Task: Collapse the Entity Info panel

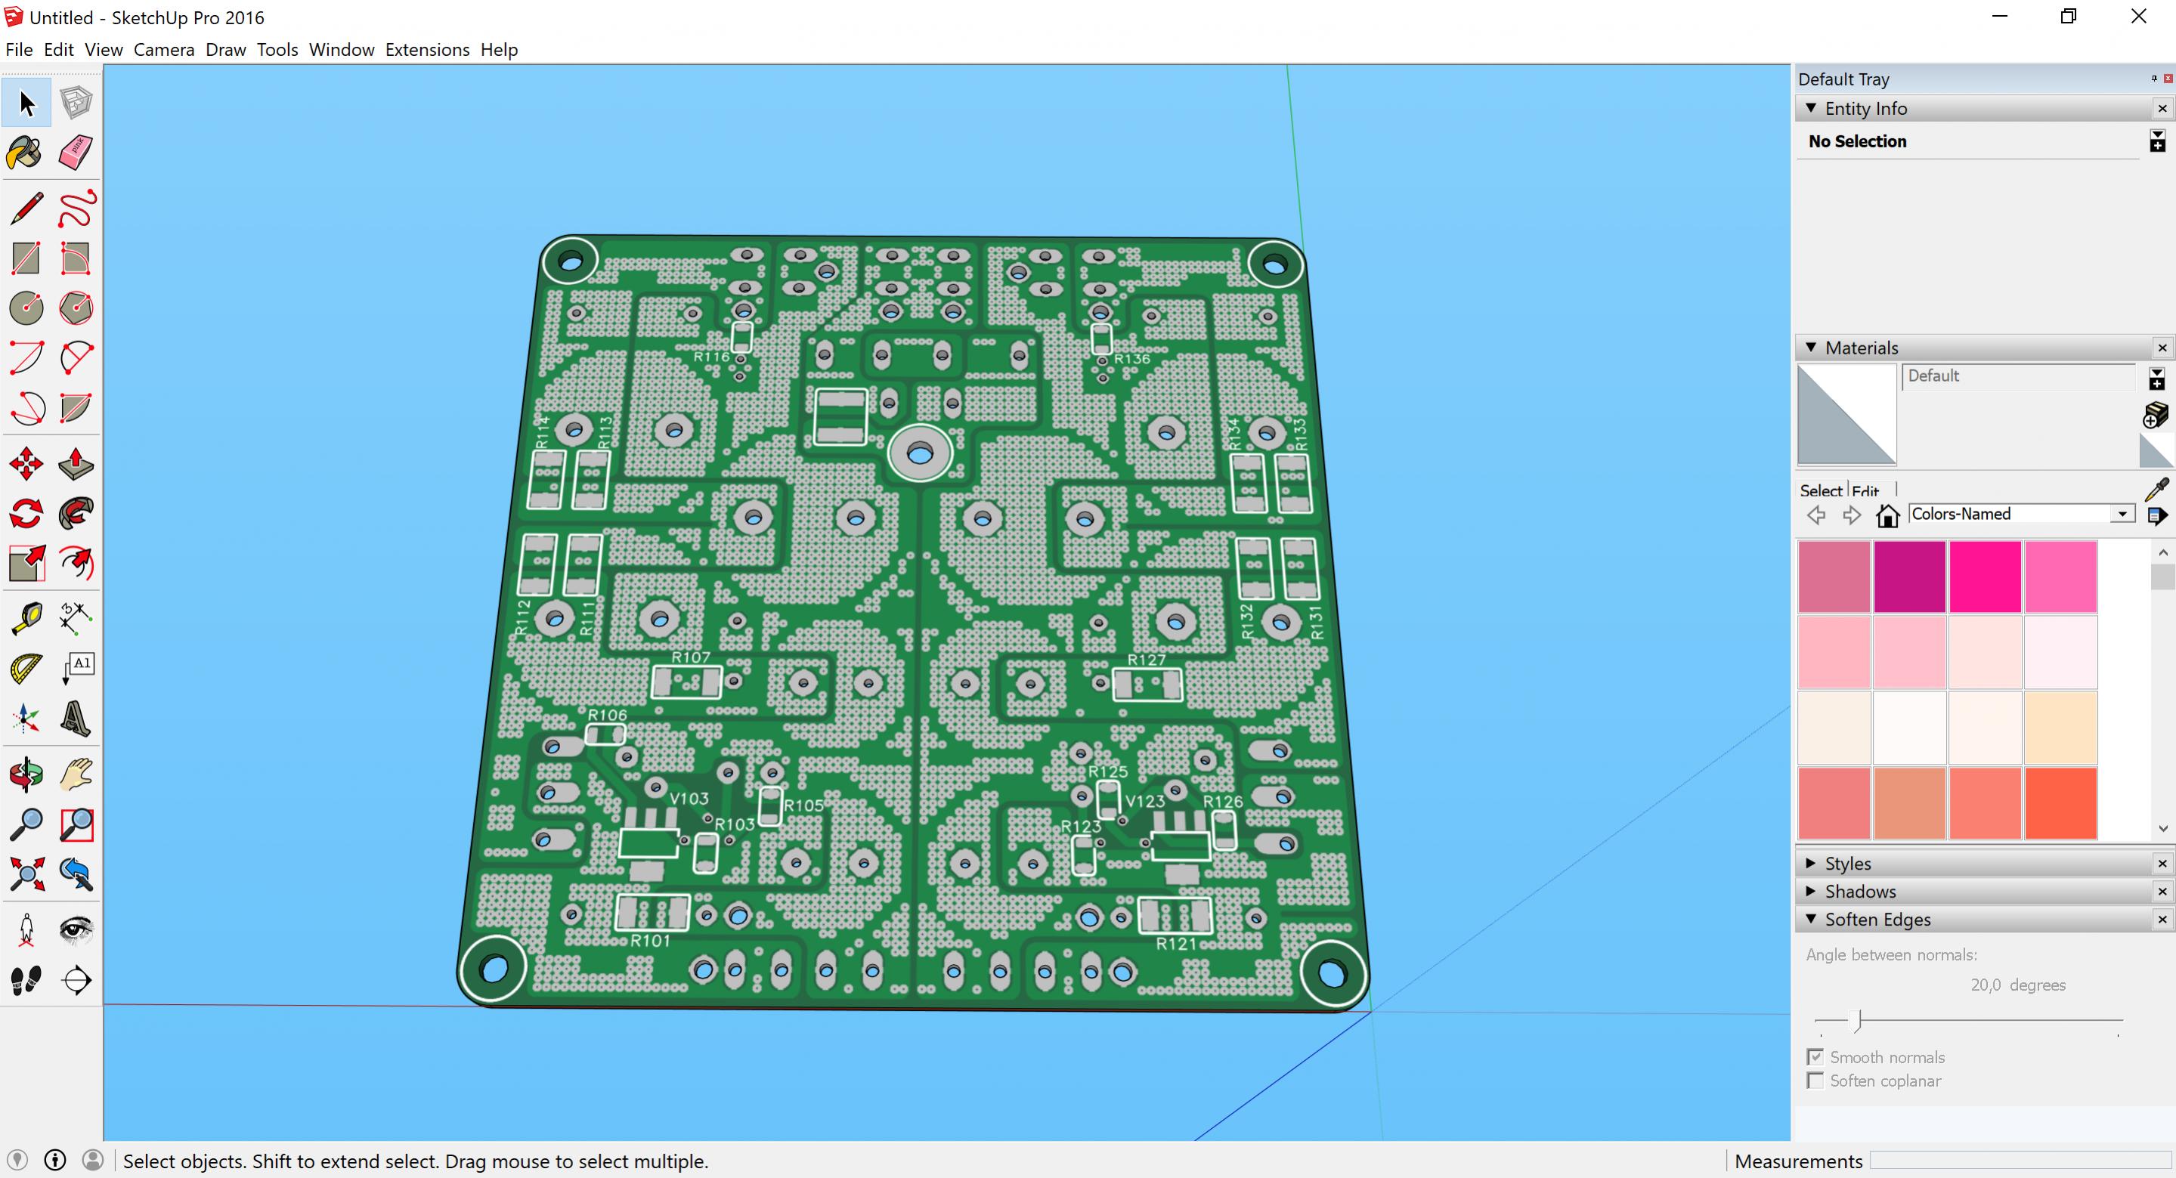Action: pyautogui.click(x=1811, y=108)
